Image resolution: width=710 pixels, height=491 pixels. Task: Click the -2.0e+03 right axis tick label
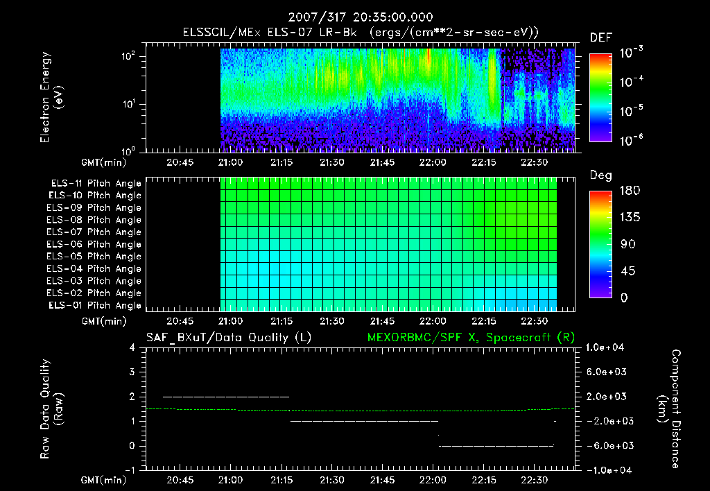(x=609, y=421)
